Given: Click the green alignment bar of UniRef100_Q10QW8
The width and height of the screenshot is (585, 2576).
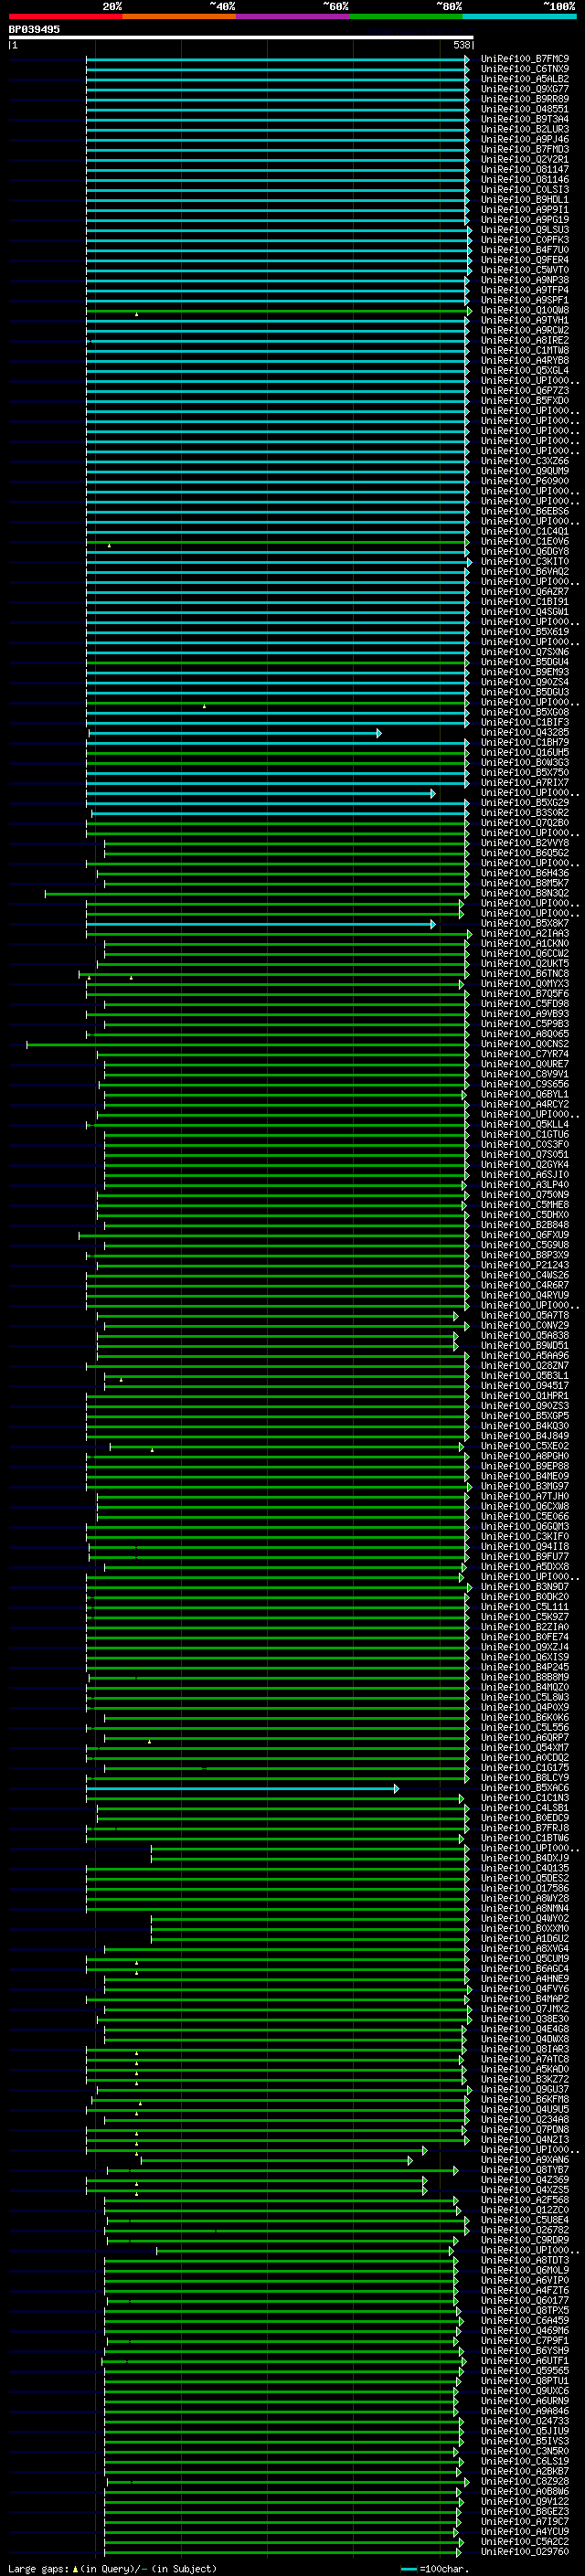Looking at the screenshot, I should (277, 311).
